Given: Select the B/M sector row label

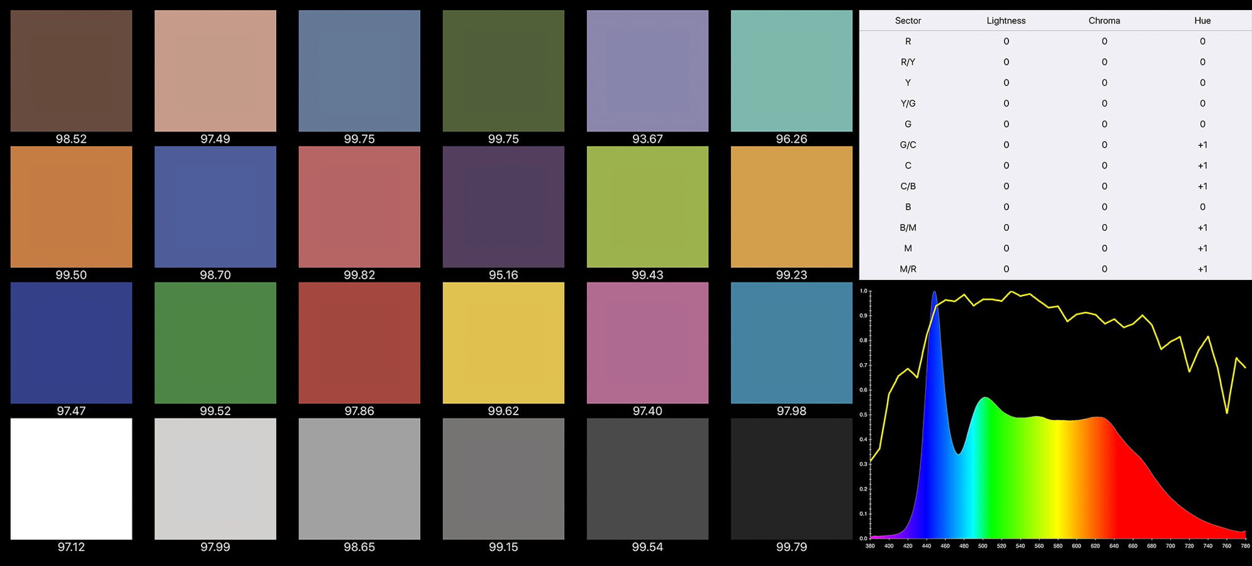Looking at the screenshot, I should tap(908, 228).
